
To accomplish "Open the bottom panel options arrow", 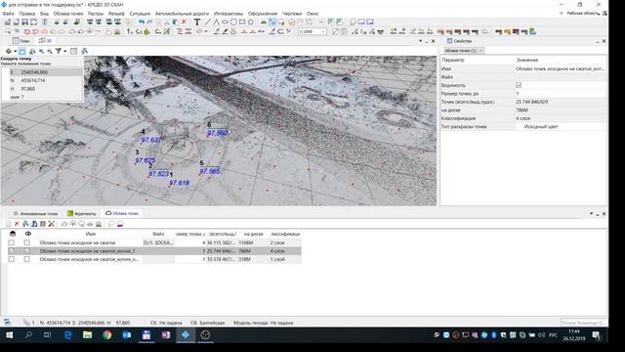I will (591, 214).
